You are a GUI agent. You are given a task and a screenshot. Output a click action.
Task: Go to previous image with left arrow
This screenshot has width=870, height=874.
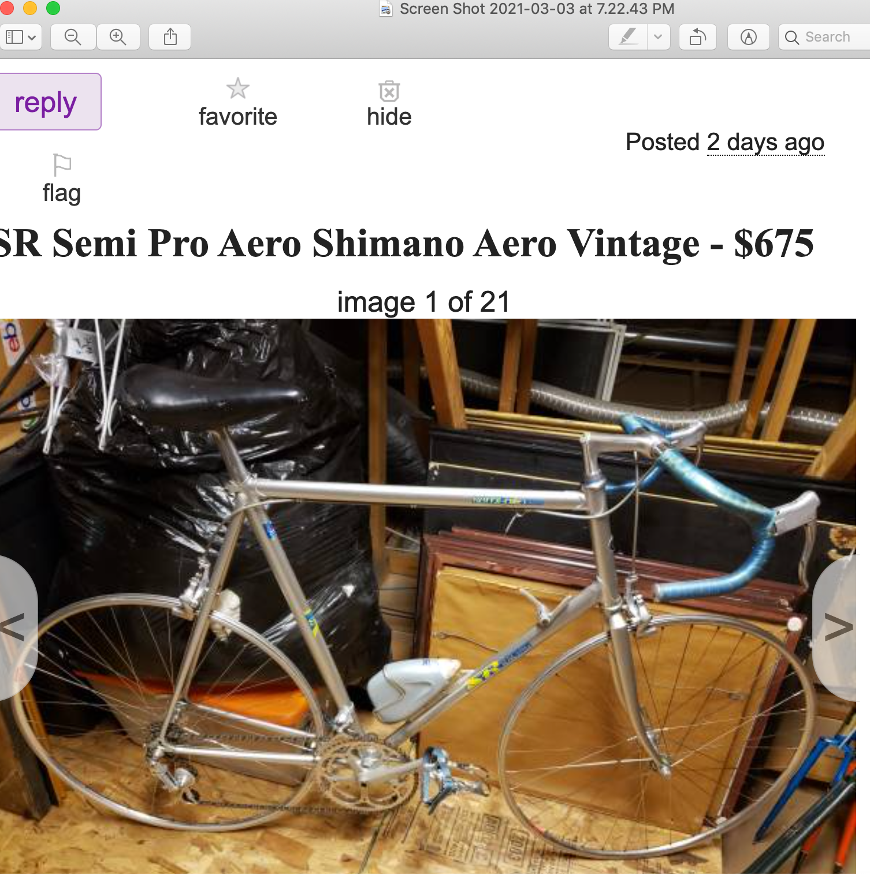(x=17, y=628)
